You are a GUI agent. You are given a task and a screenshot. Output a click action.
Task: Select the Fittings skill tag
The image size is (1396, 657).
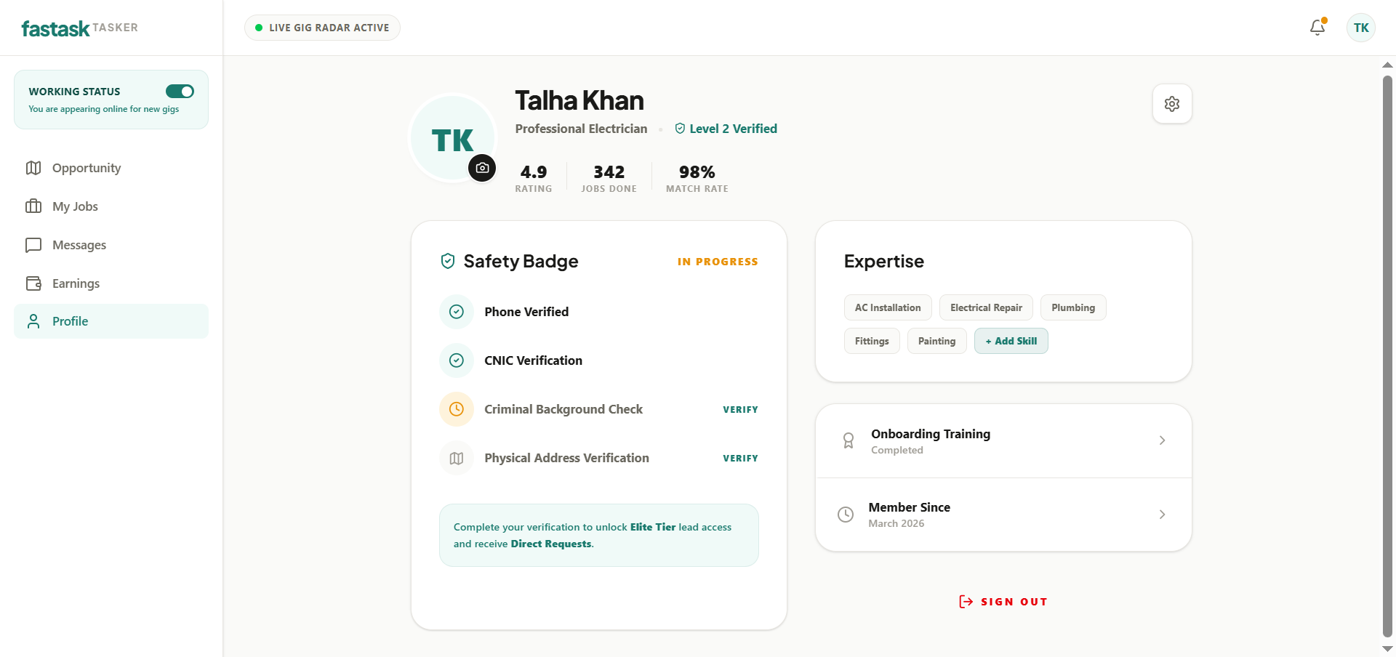point(872,341)
